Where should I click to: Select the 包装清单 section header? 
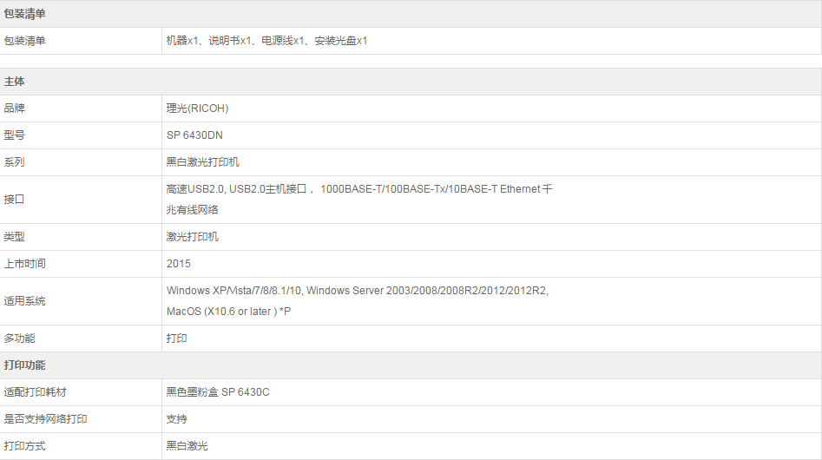411,14
